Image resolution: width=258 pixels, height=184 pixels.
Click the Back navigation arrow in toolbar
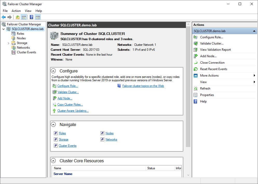3,17
